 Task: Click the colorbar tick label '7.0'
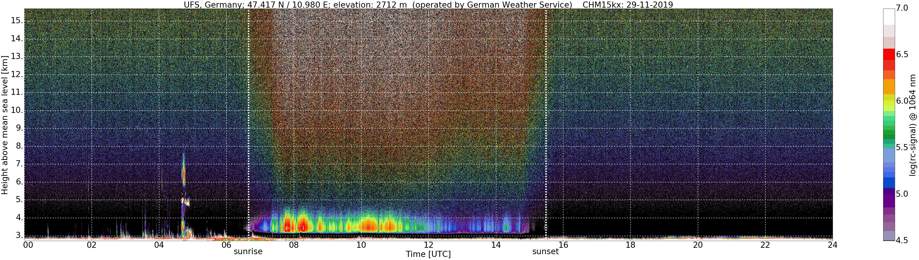pos(902,8)
